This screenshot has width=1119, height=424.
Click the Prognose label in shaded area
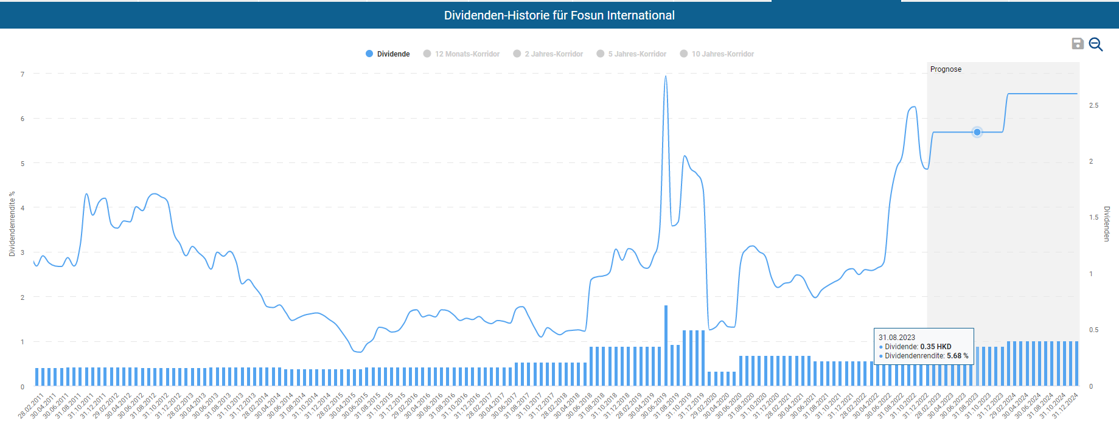946,69
